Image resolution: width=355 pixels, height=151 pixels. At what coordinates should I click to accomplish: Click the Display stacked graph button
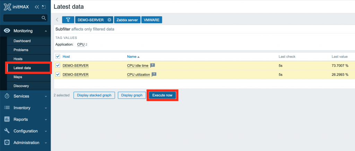coord(94,95)
